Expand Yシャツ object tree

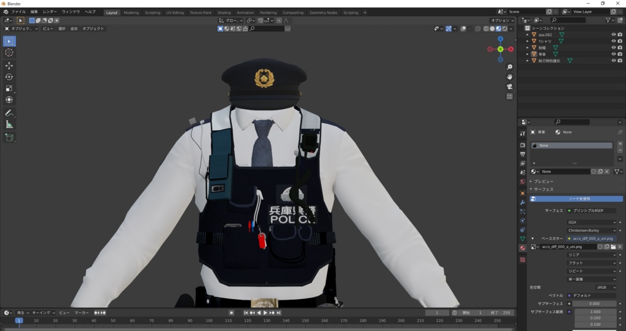[528, 41]
